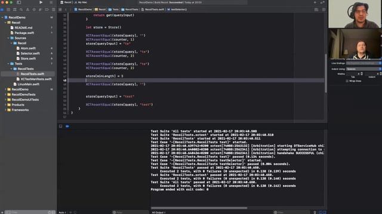The width and height of the screenshot is (382, 214).
Task: Open the Report navigator
Action: tap(53, 10)
